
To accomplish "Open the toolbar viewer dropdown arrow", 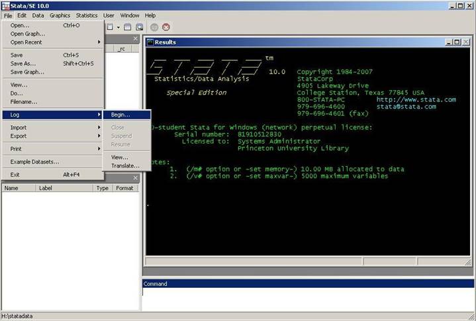I will (119, 27).
